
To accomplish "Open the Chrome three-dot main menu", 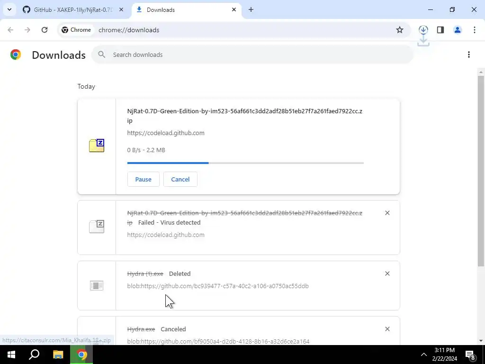I will coord(475,30).
